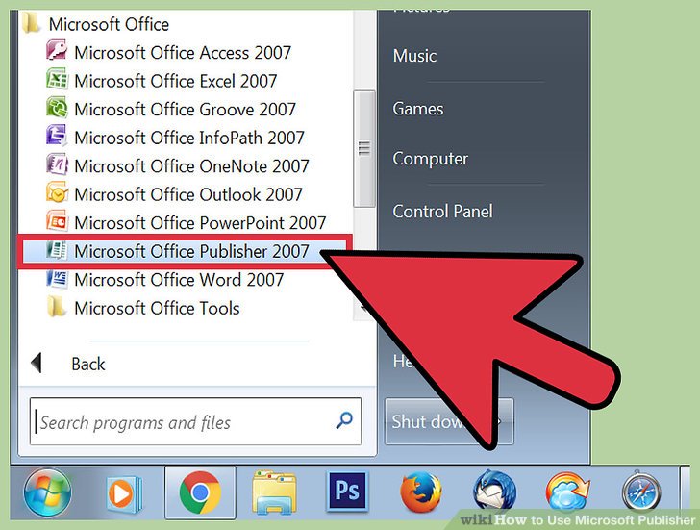The height and width of the screenshot is (530, 700).
Task: Click the OneNote 2007 program icon
Action: pos(57,164)
